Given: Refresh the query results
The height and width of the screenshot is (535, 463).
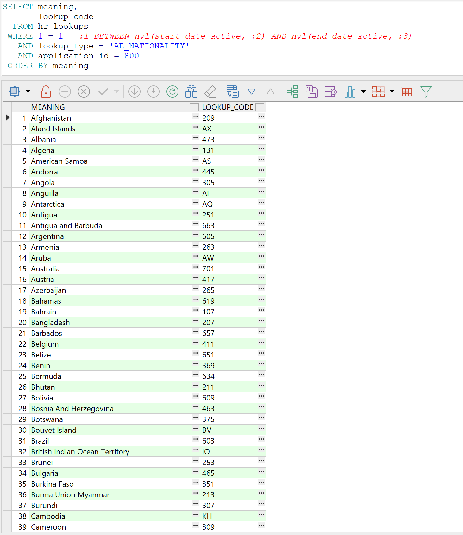Looking at the screenshot, I should [x=172, y=92].
